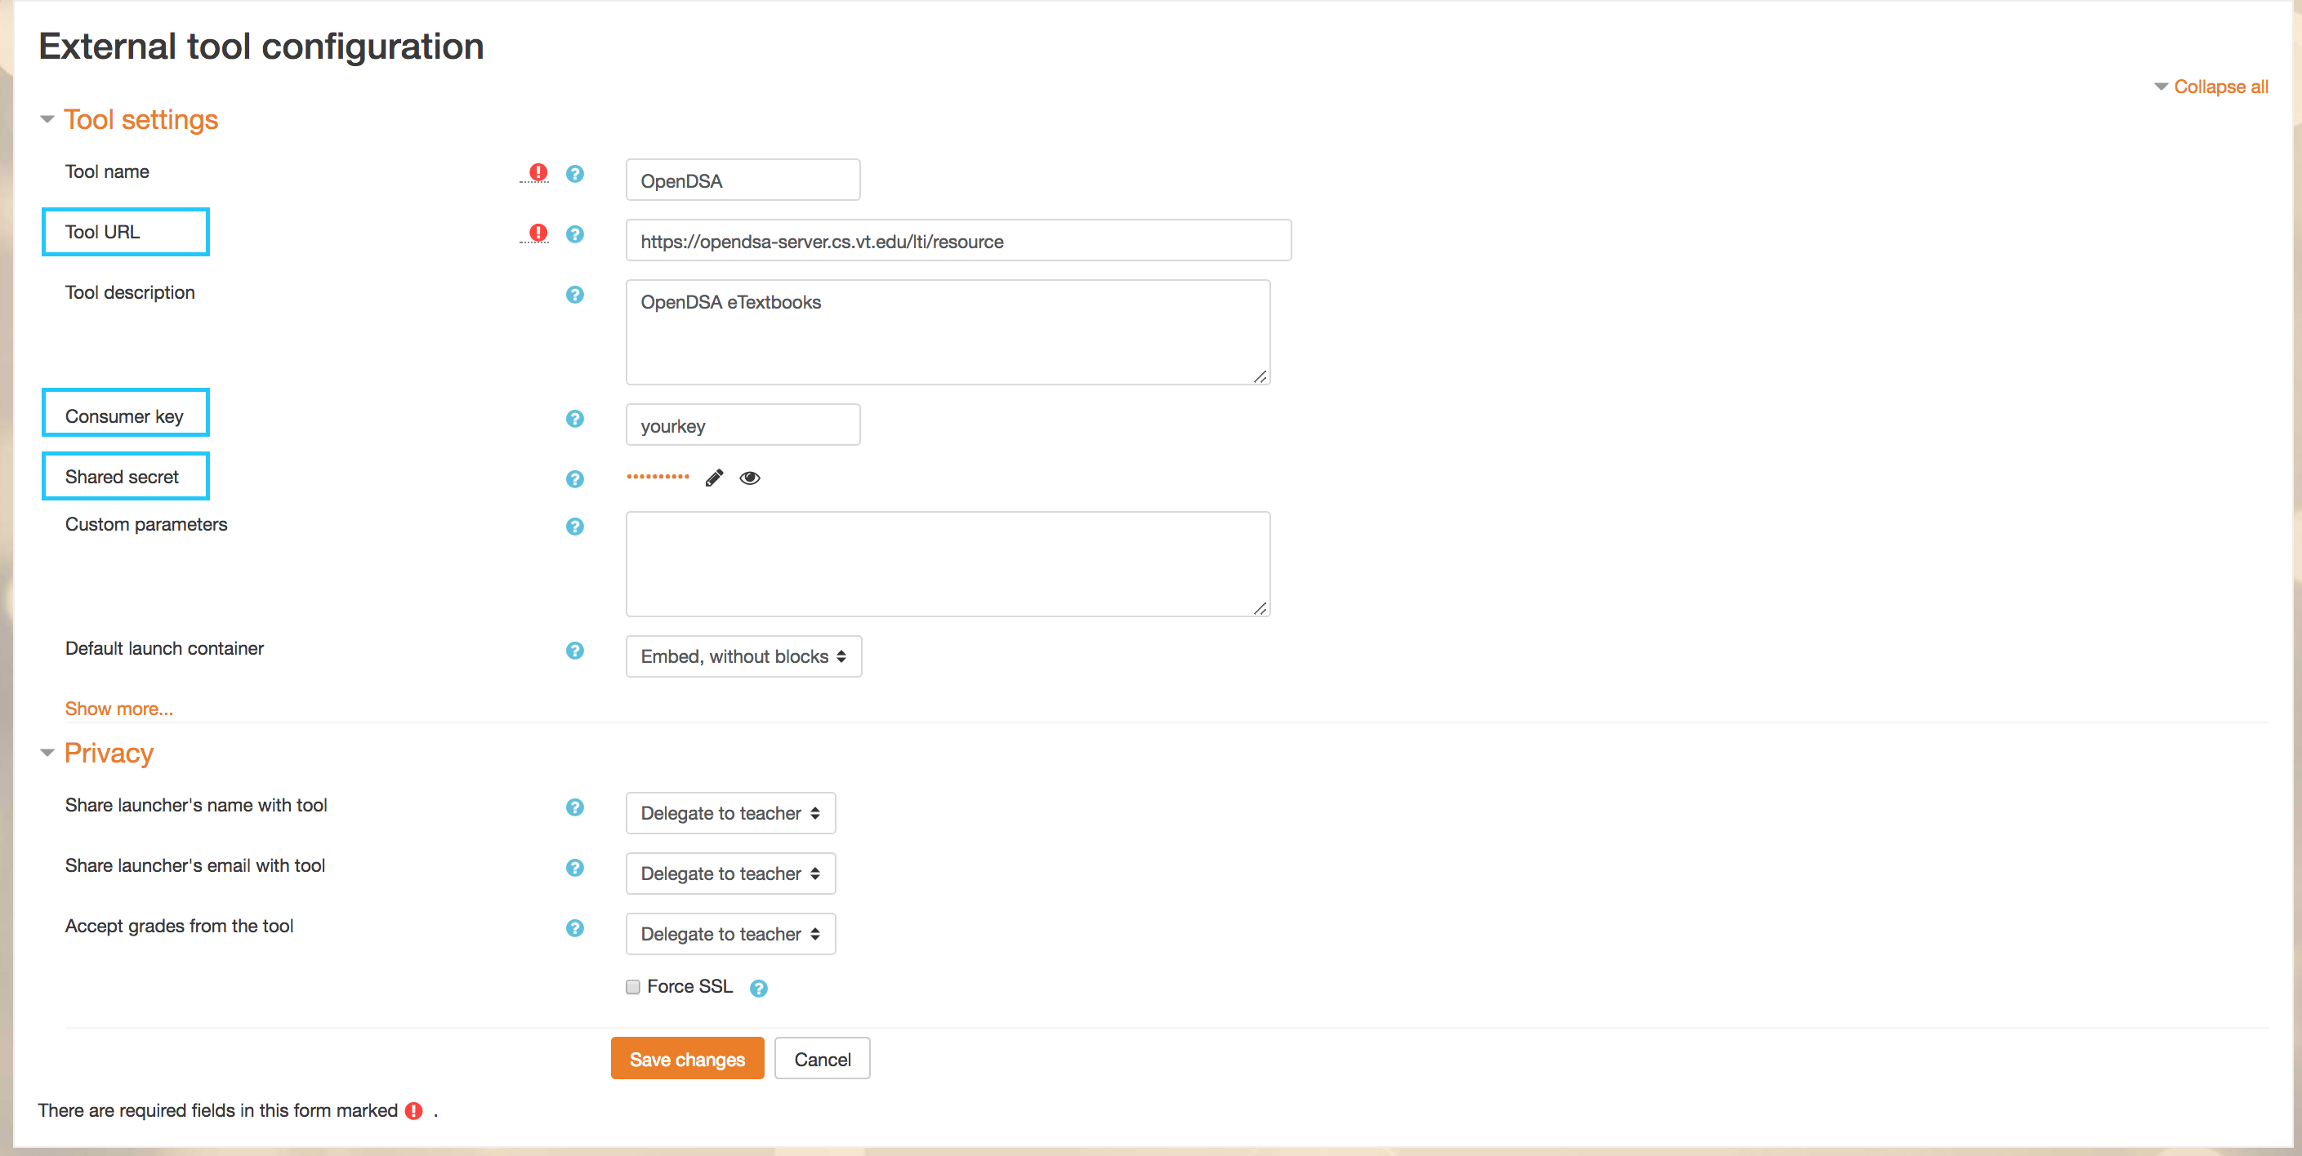Click the required icon in footer note
2302x1156 pixels.
413,1110
